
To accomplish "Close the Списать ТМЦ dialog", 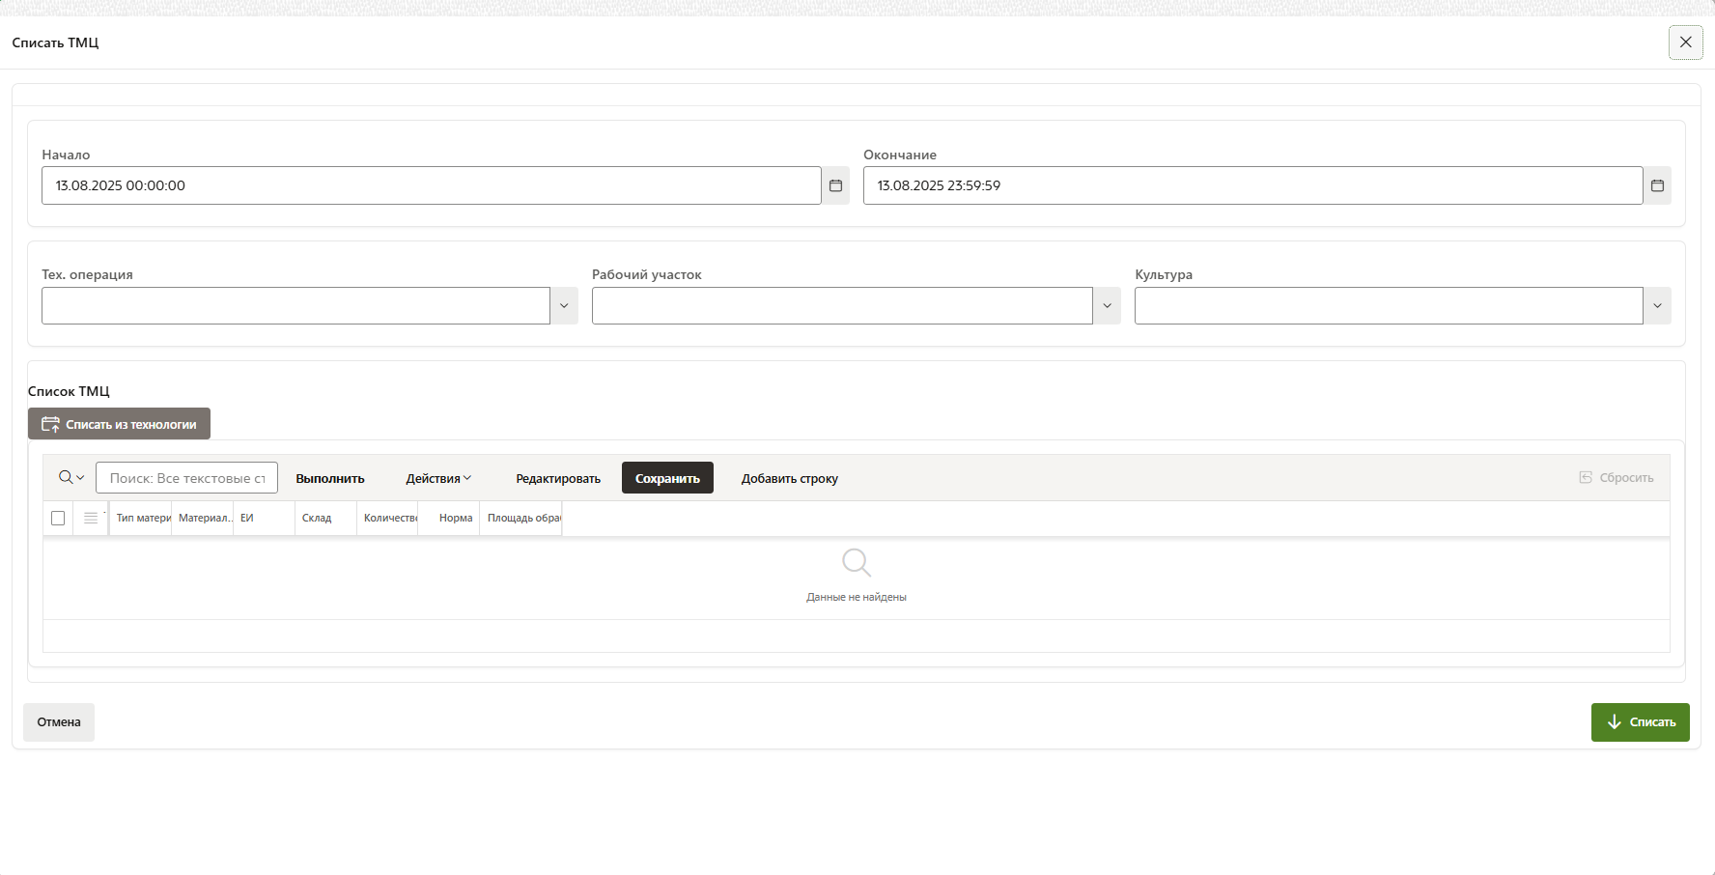I will (x=1685, y=42).
